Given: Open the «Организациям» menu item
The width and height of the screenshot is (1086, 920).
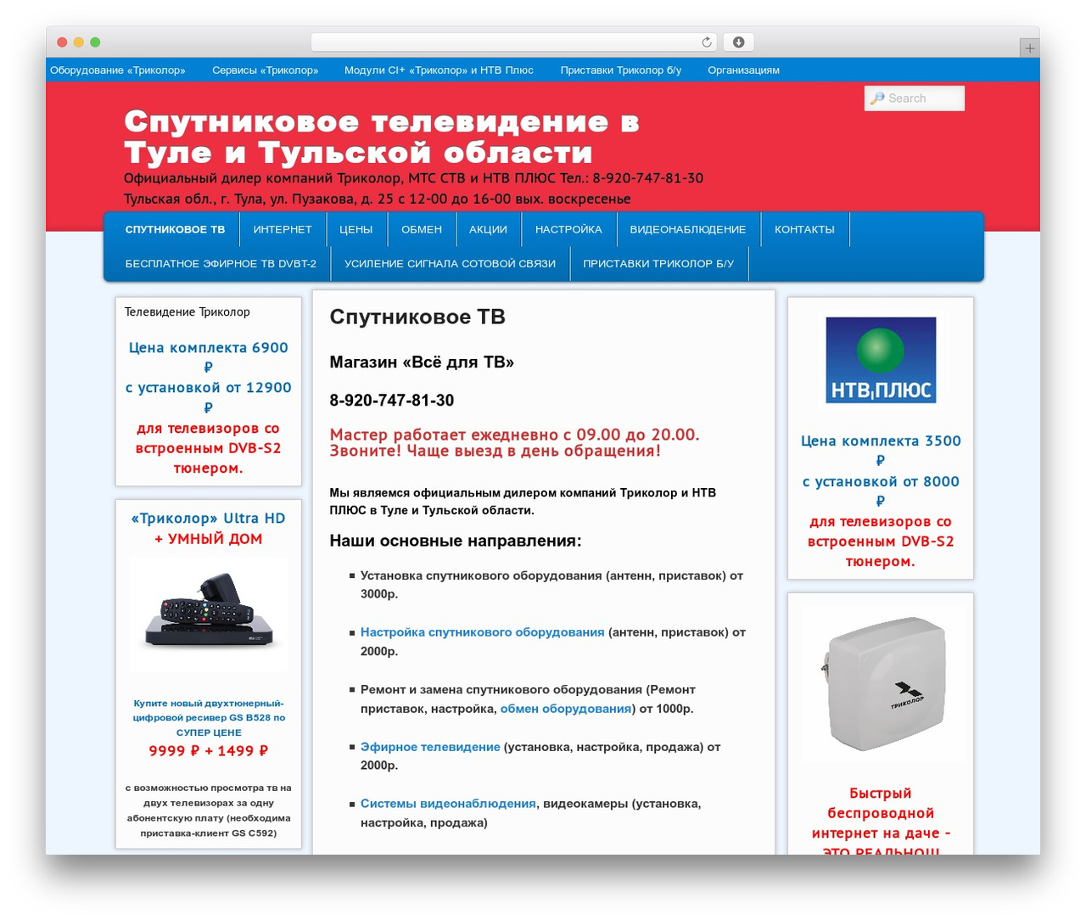Looking at the screenshot, I should (743, 70).
